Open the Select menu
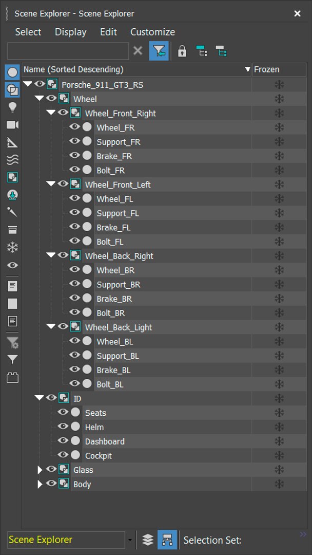 pos(28,32)
